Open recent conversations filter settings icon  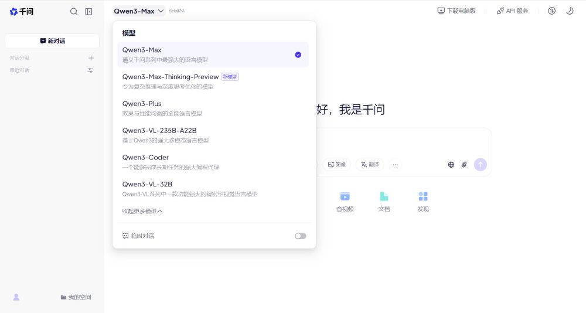pos(90,70)
